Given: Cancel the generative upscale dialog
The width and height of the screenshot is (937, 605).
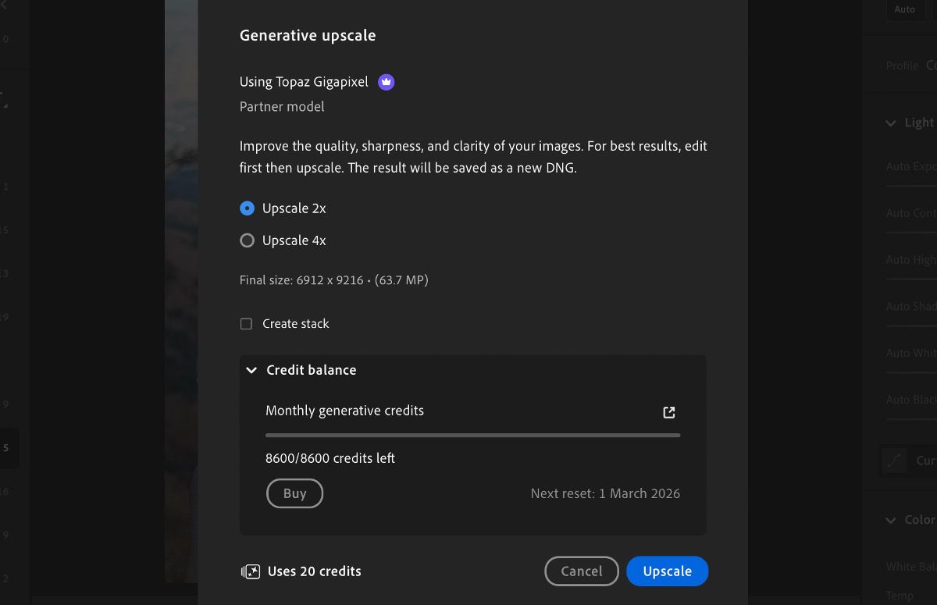Looking at the screenshot, I should 581,571.
